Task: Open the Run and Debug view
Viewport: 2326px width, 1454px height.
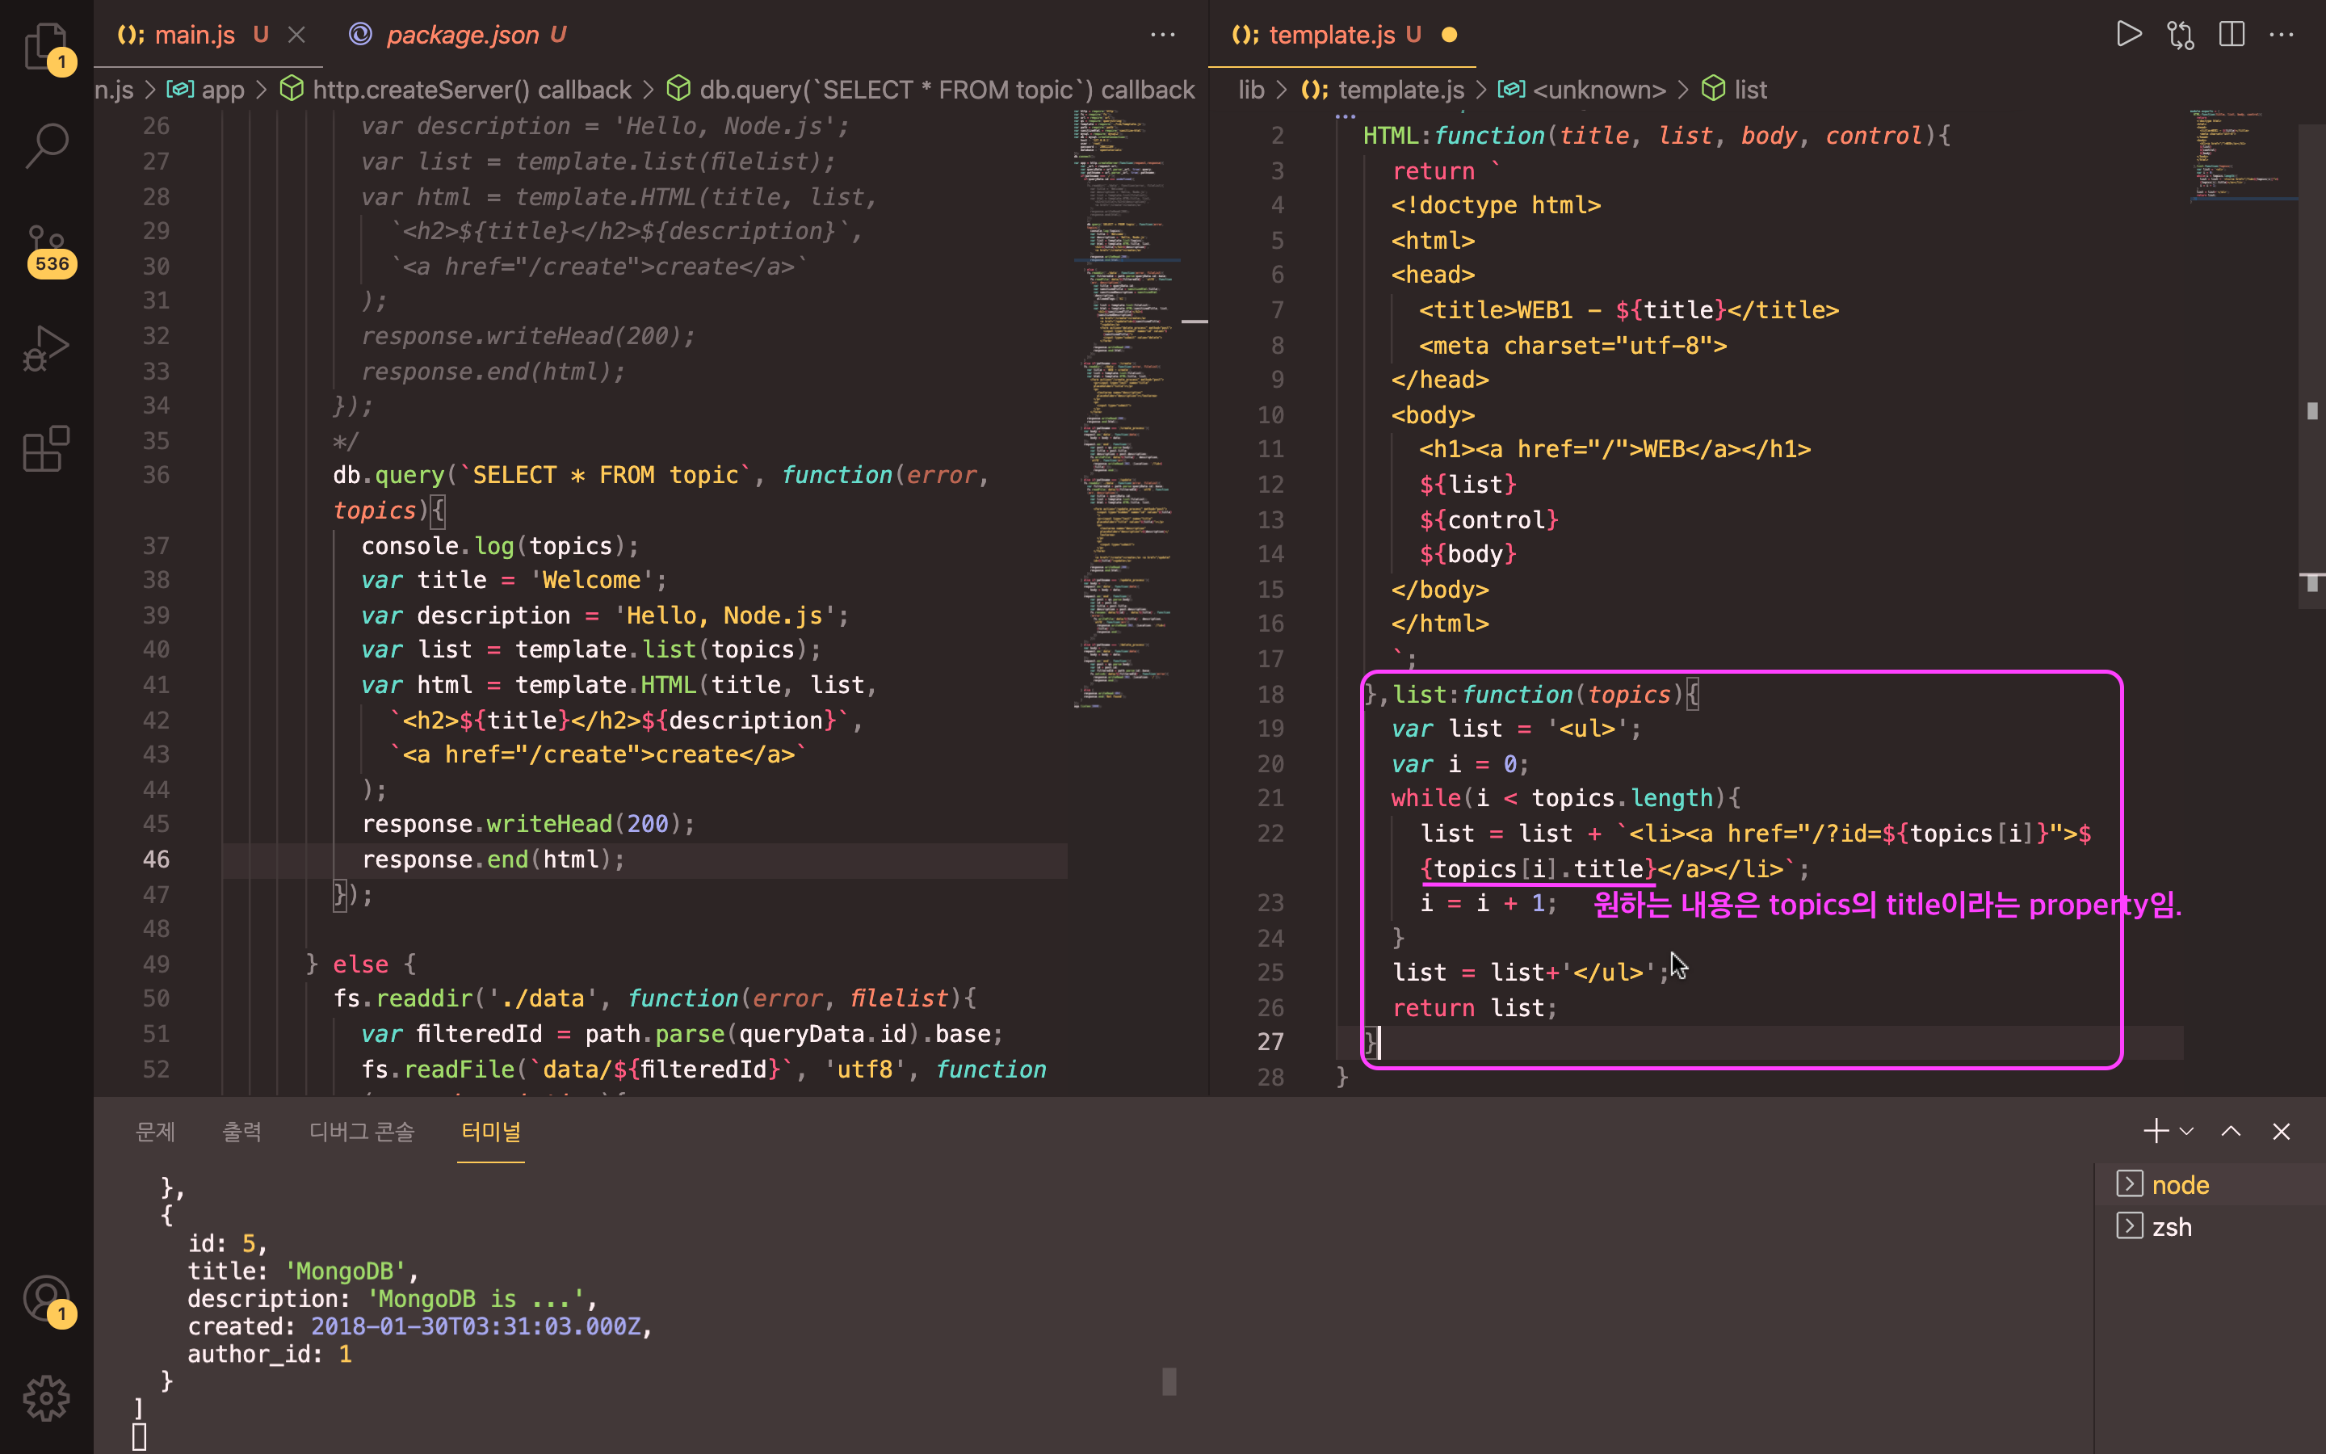Action: click(45, 348)
